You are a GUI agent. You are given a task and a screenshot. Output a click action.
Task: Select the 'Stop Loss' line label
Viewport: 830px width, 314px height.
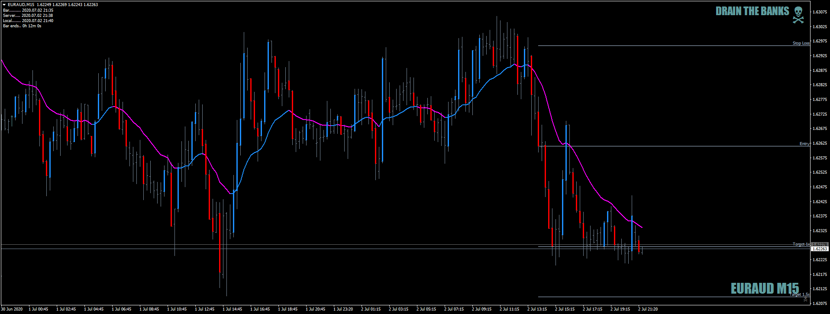pos(801,43)
